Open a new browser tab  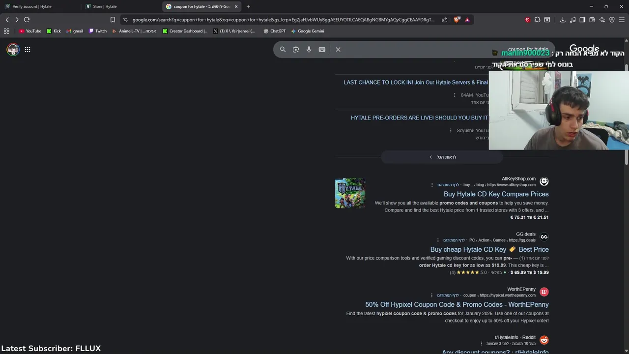[248, 6]
